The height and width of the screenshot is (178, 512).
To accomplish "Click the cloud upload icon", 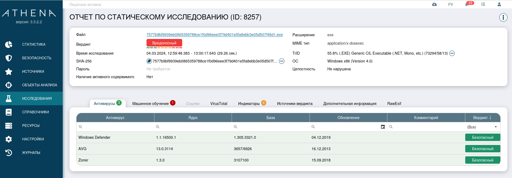I will point(434,4).
